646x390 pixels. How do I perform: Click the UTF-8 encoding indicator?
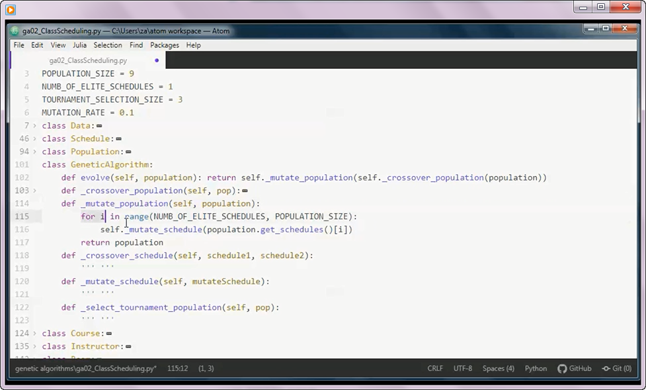pyautogui.click(x=463, y=368)
